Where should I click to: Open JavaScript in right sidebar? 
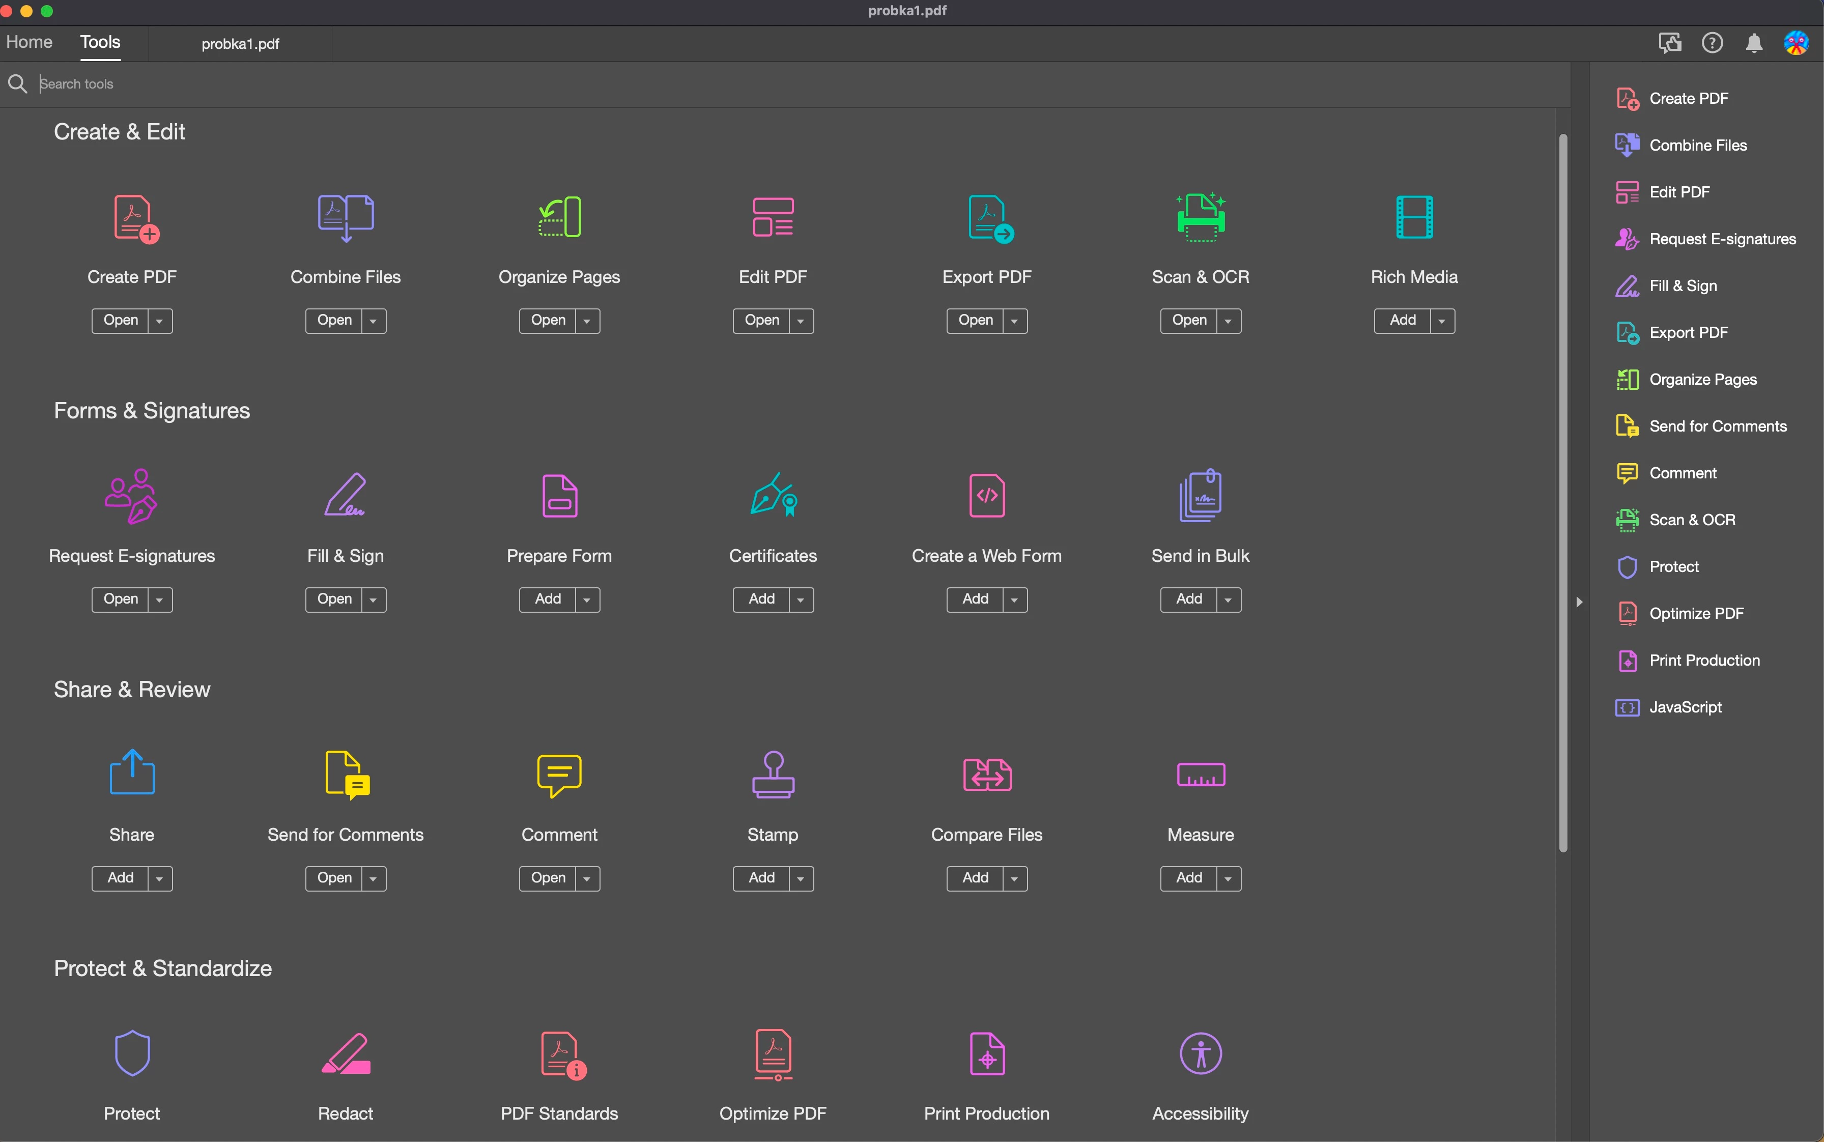(1684, 708)
